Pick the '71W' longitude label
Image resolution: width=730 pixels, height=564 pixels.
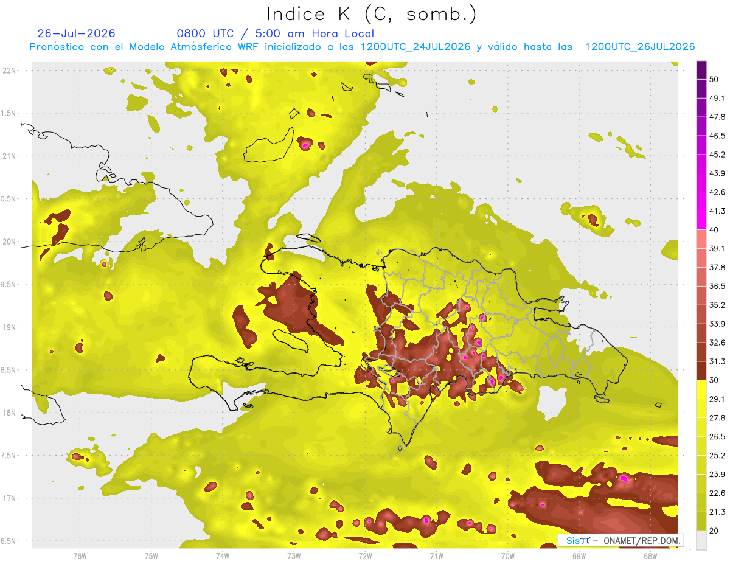click(436, 555)
